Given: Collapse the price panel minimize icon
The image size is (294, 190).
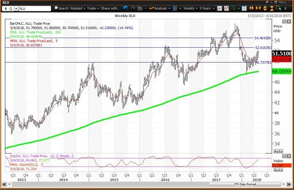Looking at the screenshot, I should click(284, 22).
